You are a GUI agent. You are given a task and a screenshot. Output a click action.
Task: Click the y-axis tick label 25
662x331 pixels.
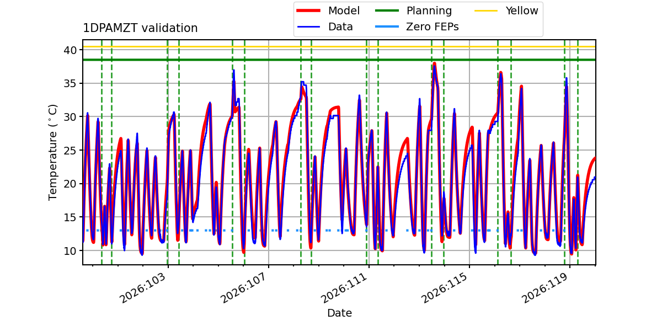pos(70,150)
